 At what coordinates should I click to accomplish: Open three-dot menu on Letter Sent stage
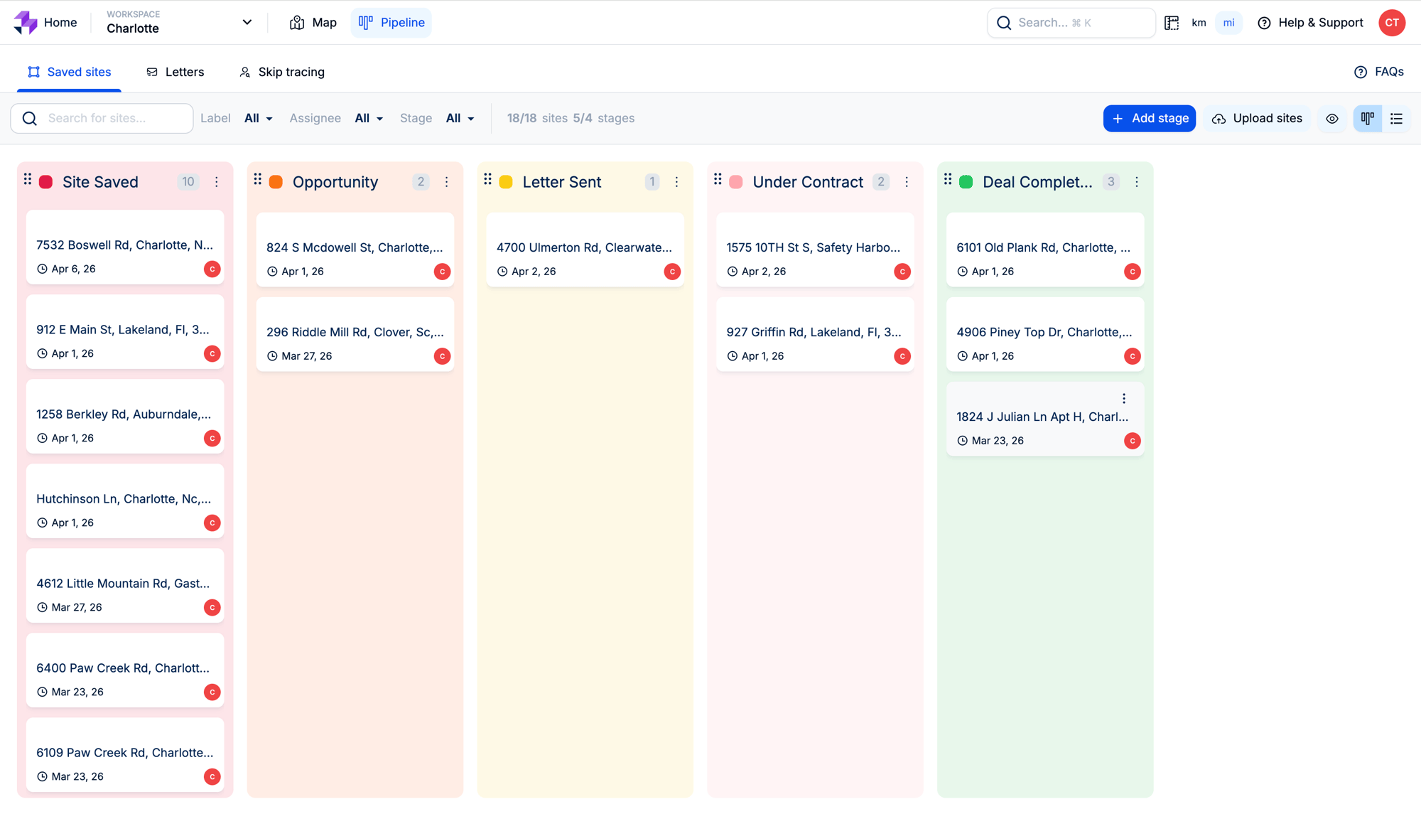(x=676, y=182)
